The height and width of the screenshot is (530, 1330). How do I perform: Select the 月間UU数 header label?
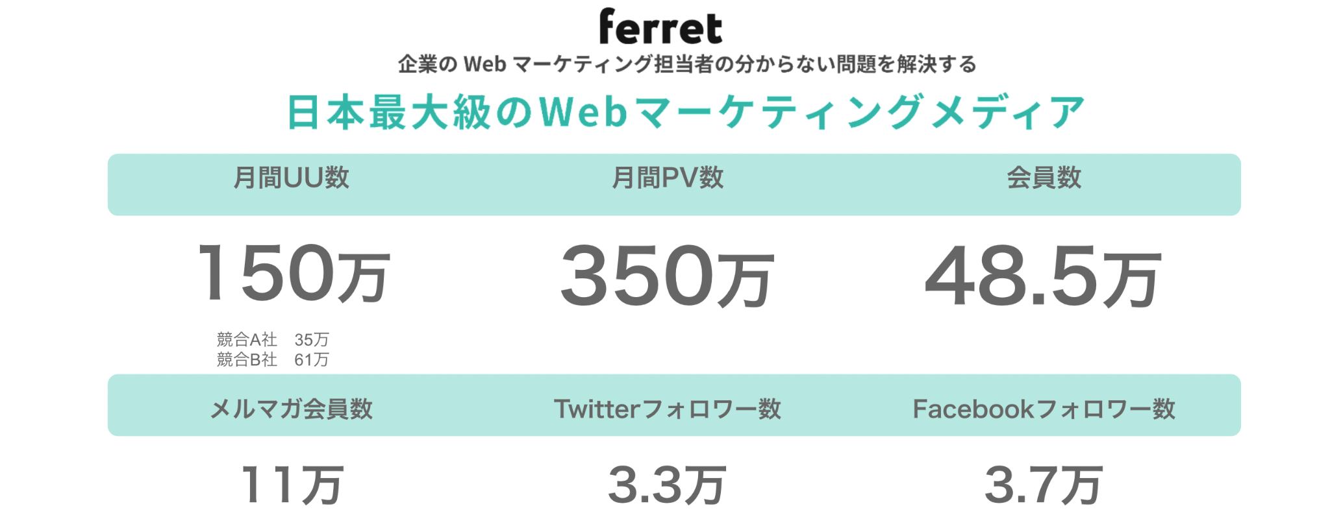(x=292, y=178)
